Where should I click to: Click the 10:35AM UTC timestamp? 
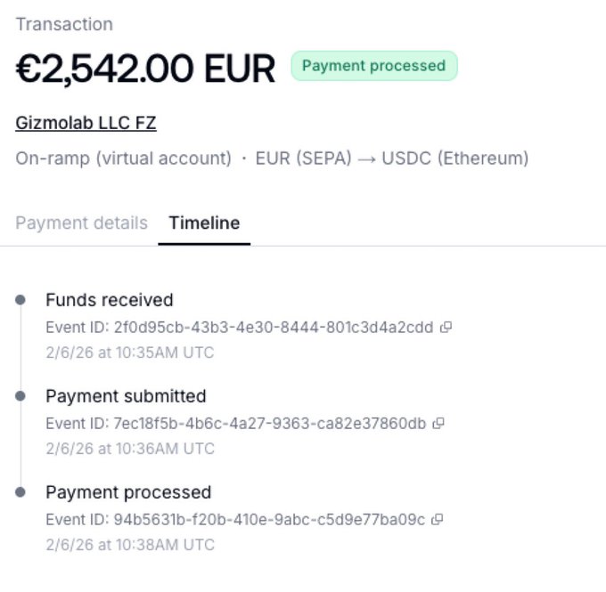coord(130,353)
